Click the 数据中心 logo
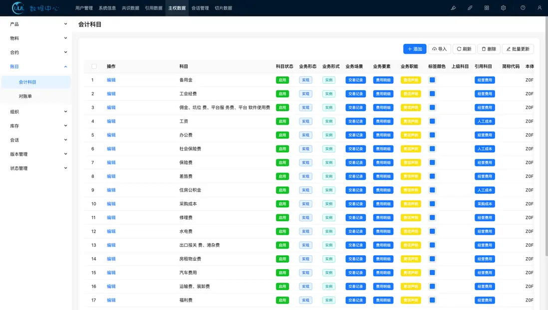The image size is (548, 310). point(35,8)
